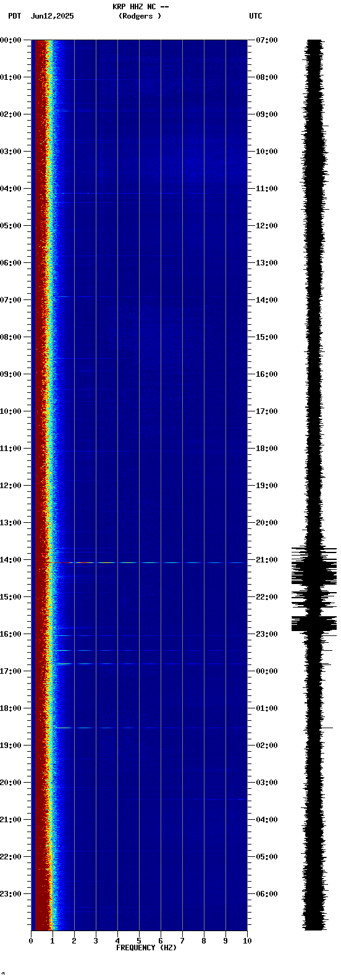The width and height of the screenshot is (341, 980).
Task: Click the 11:00 UTC time label
Action: tap(267, 189)
